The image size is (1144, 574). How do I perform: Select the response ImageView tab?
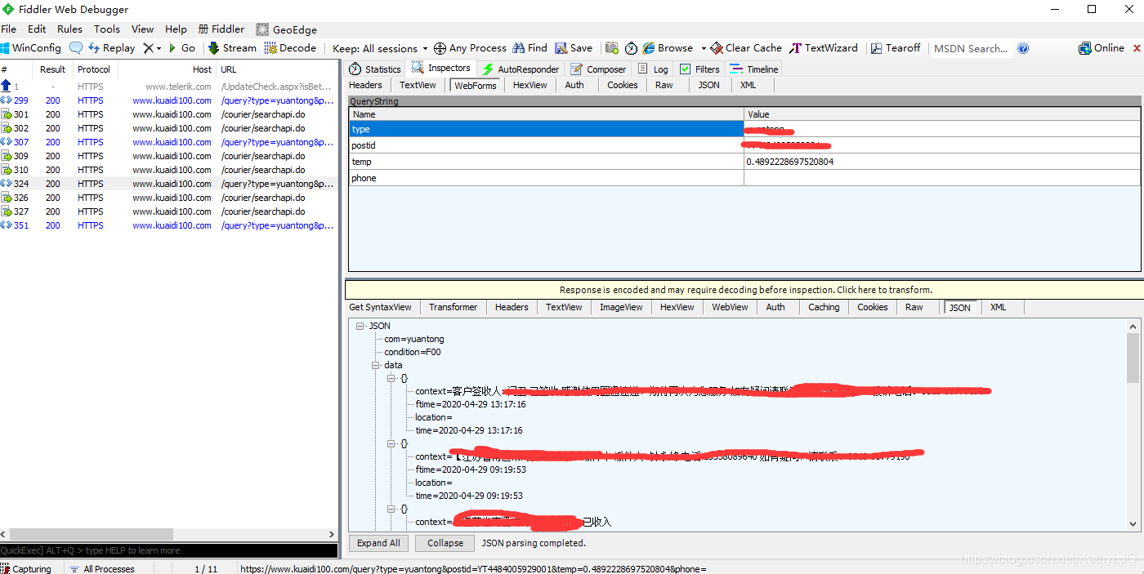coord(621,307)
